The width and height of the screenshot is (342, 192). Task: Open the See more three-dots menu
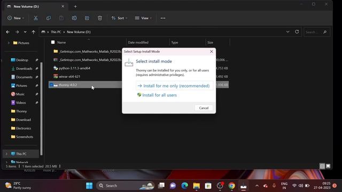coord(163,18)
